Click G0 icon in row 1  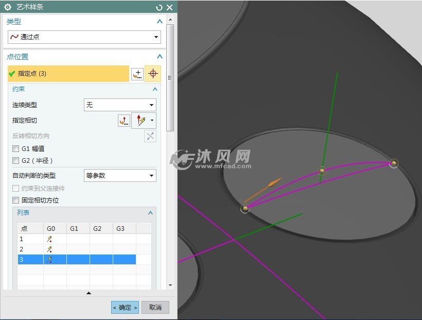49,239
